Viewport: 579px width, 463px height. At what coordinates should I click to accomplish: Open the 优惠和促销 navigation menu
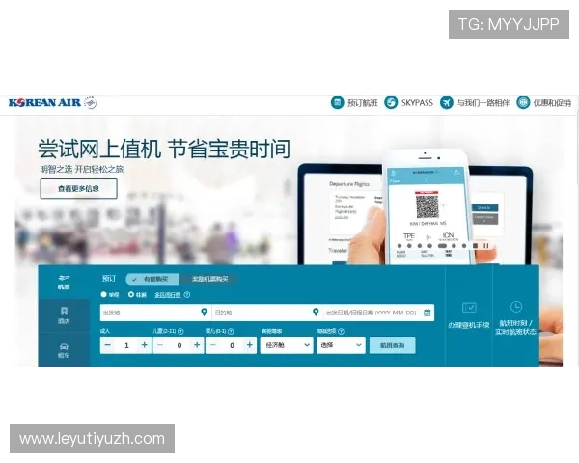543,102
